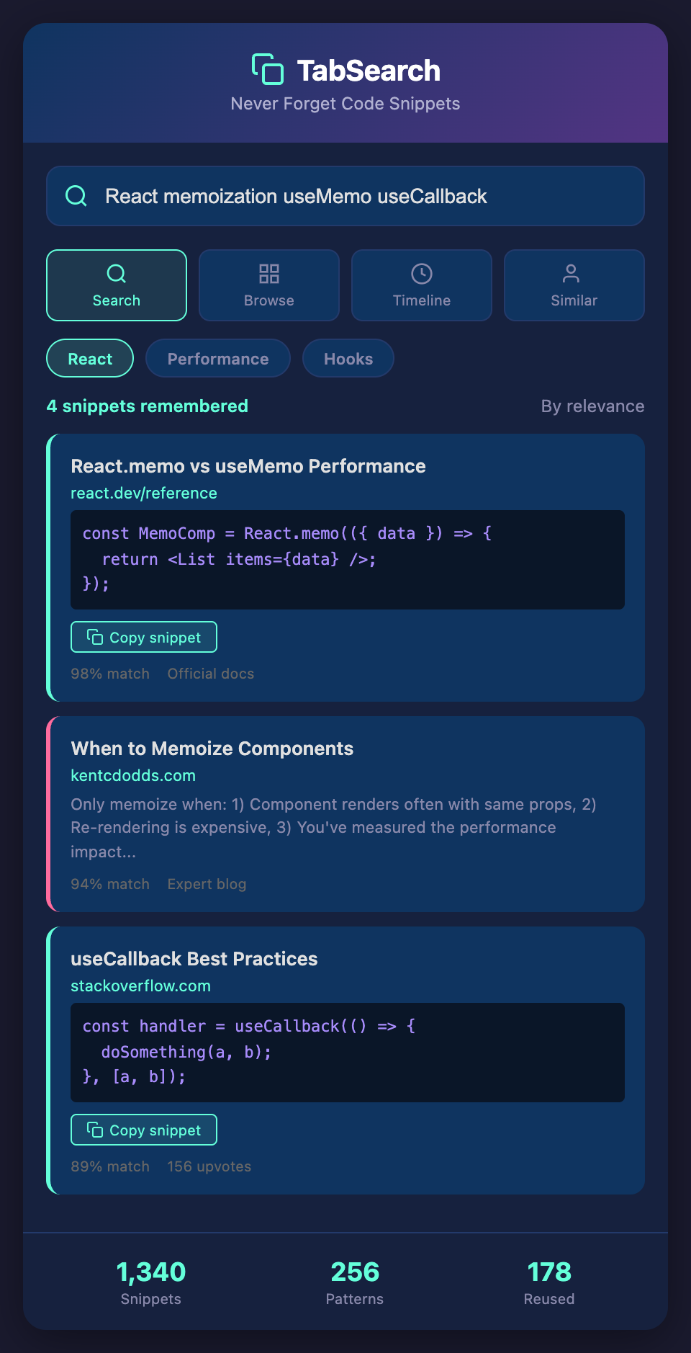The width and height of the screenshot is (691, 1353).
Task: Click the Browse grid icon
Action: (x=268, y=274)
